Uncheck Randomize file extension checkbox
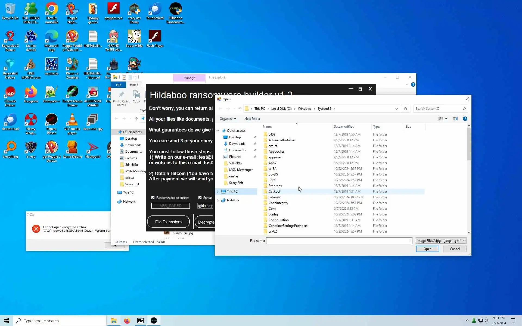The width and height of the screenshot is (522, 326). 153,198
